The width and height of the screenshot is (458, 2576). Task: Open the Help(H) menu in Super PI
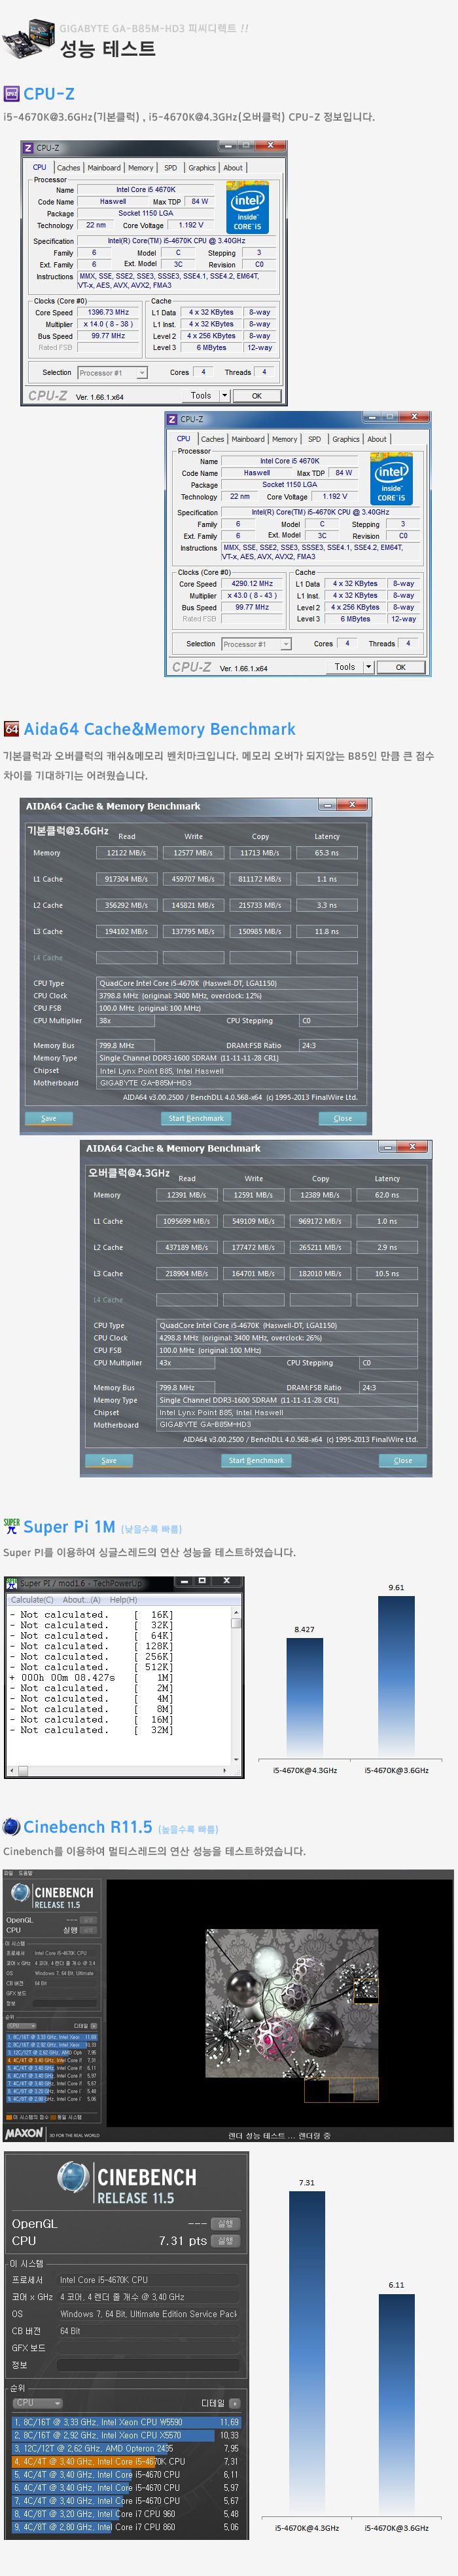click(123, 1600)
